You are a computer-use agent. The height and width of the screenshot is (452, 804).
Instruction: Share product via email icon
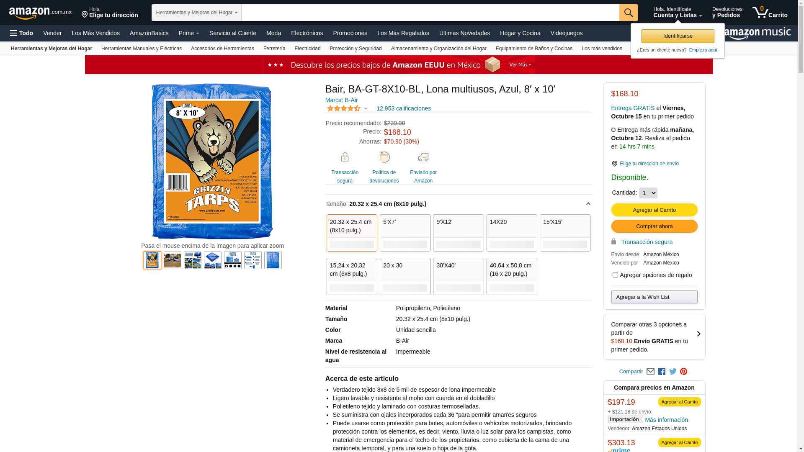[650, 372]
